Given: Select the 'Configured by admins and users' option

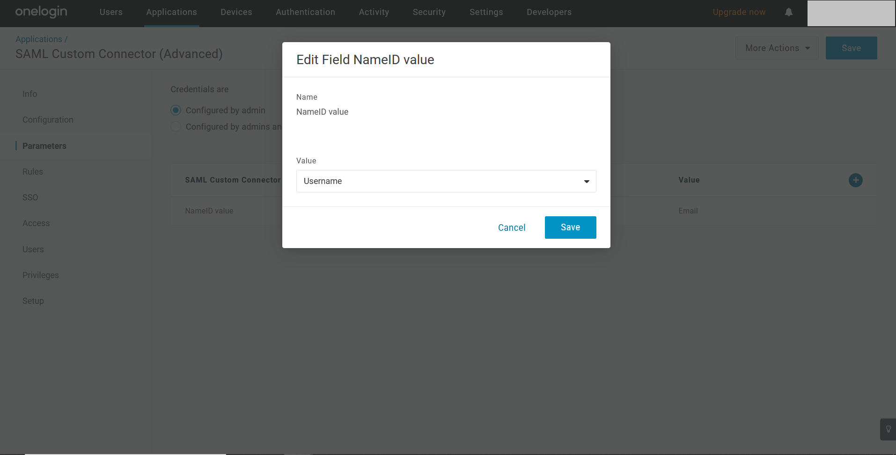Looking at the screenshot, I should coord(176,127).
